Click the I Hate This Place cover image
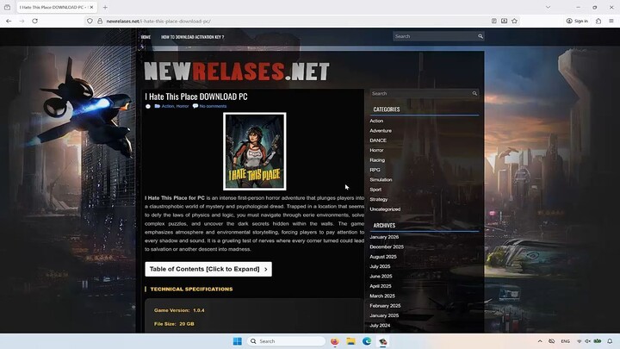Image resolution: width=620 pixels, height=349 pixels. 255,151
